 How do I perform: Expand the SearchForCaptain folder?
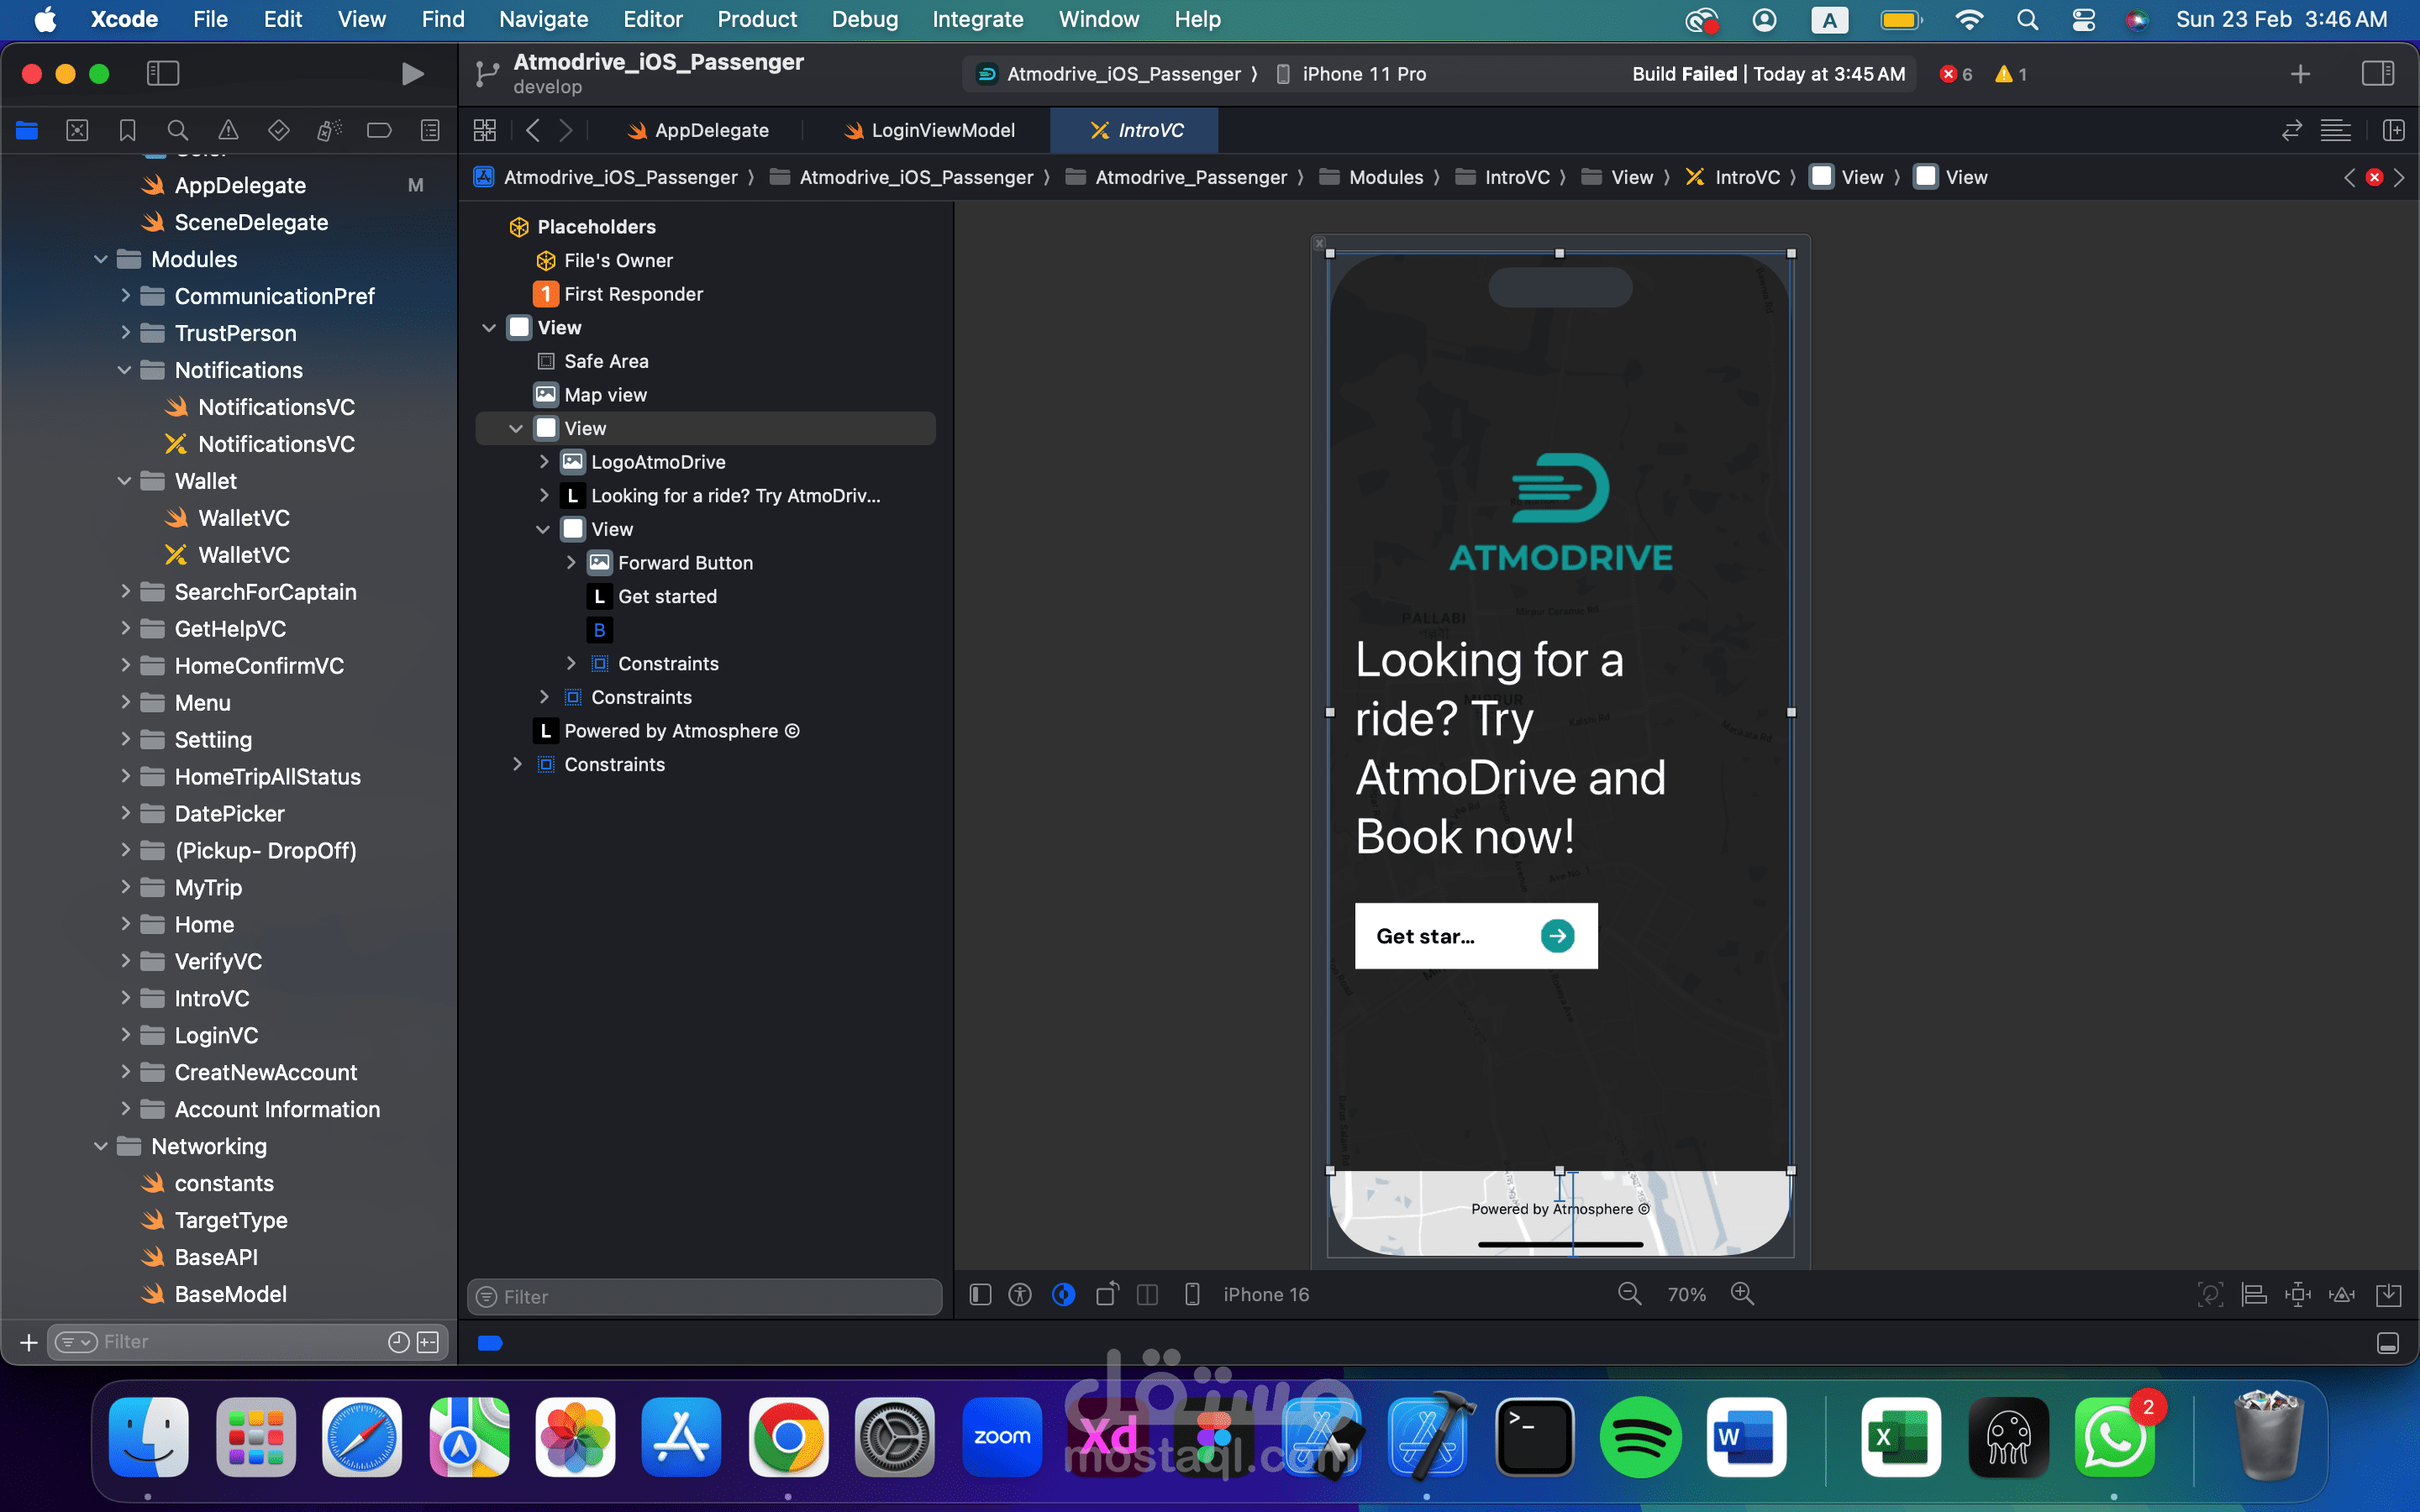click(125, 592)
